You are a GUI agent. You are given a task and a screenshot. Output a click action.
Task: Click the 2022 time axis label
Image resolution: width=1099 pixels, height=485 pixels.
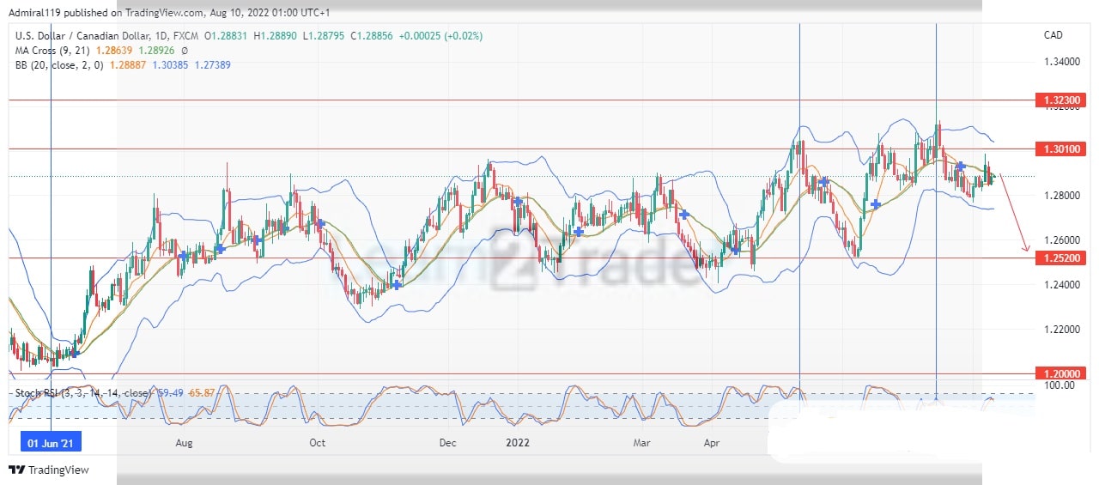pyautogui.click(x=517, y=443)
